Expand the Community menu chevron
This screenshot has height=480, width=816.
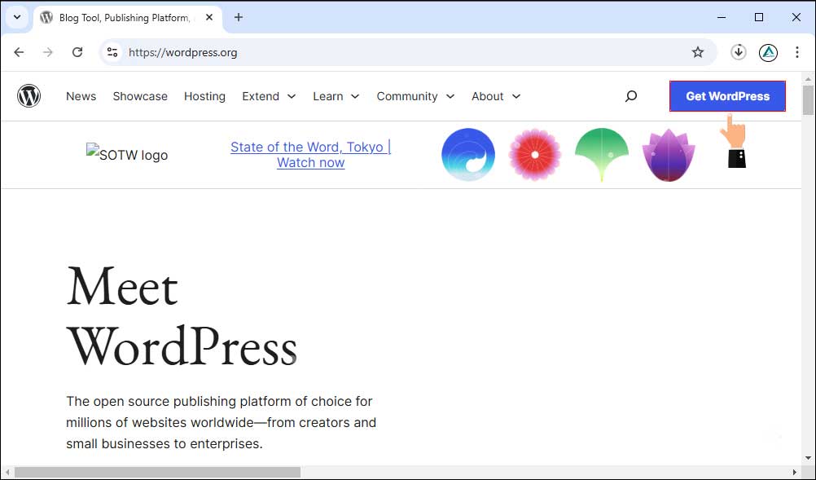[x=450, y=96]
